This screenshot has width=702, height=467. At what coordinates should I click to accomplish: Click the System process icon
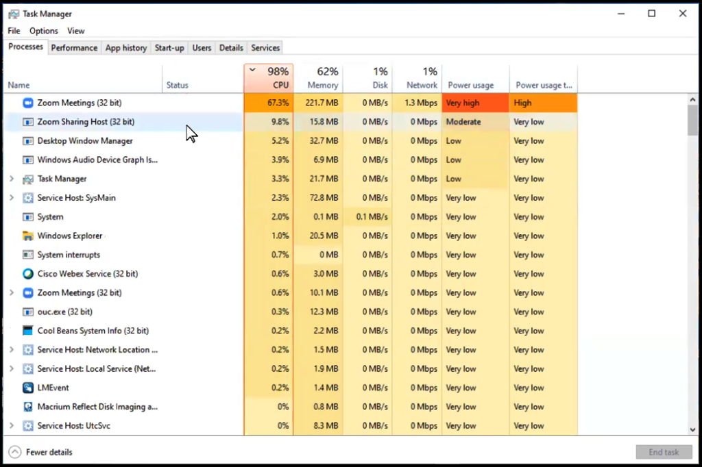point(27,217)
